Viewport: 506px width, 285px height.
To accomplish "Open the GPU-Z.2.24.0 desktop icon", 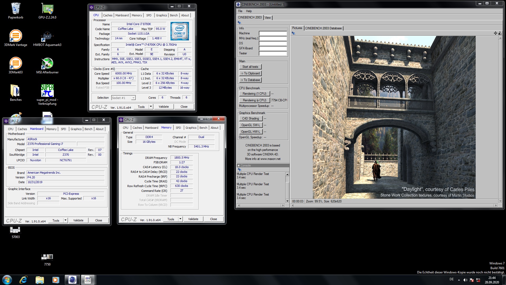I will (47, 11).
